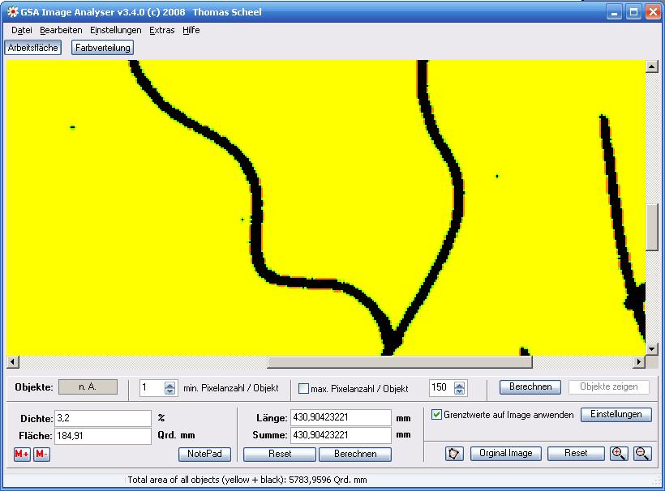Click the horizontal scrollbar thumb
This screenshot has width=665, height=491.
(400, 362)
